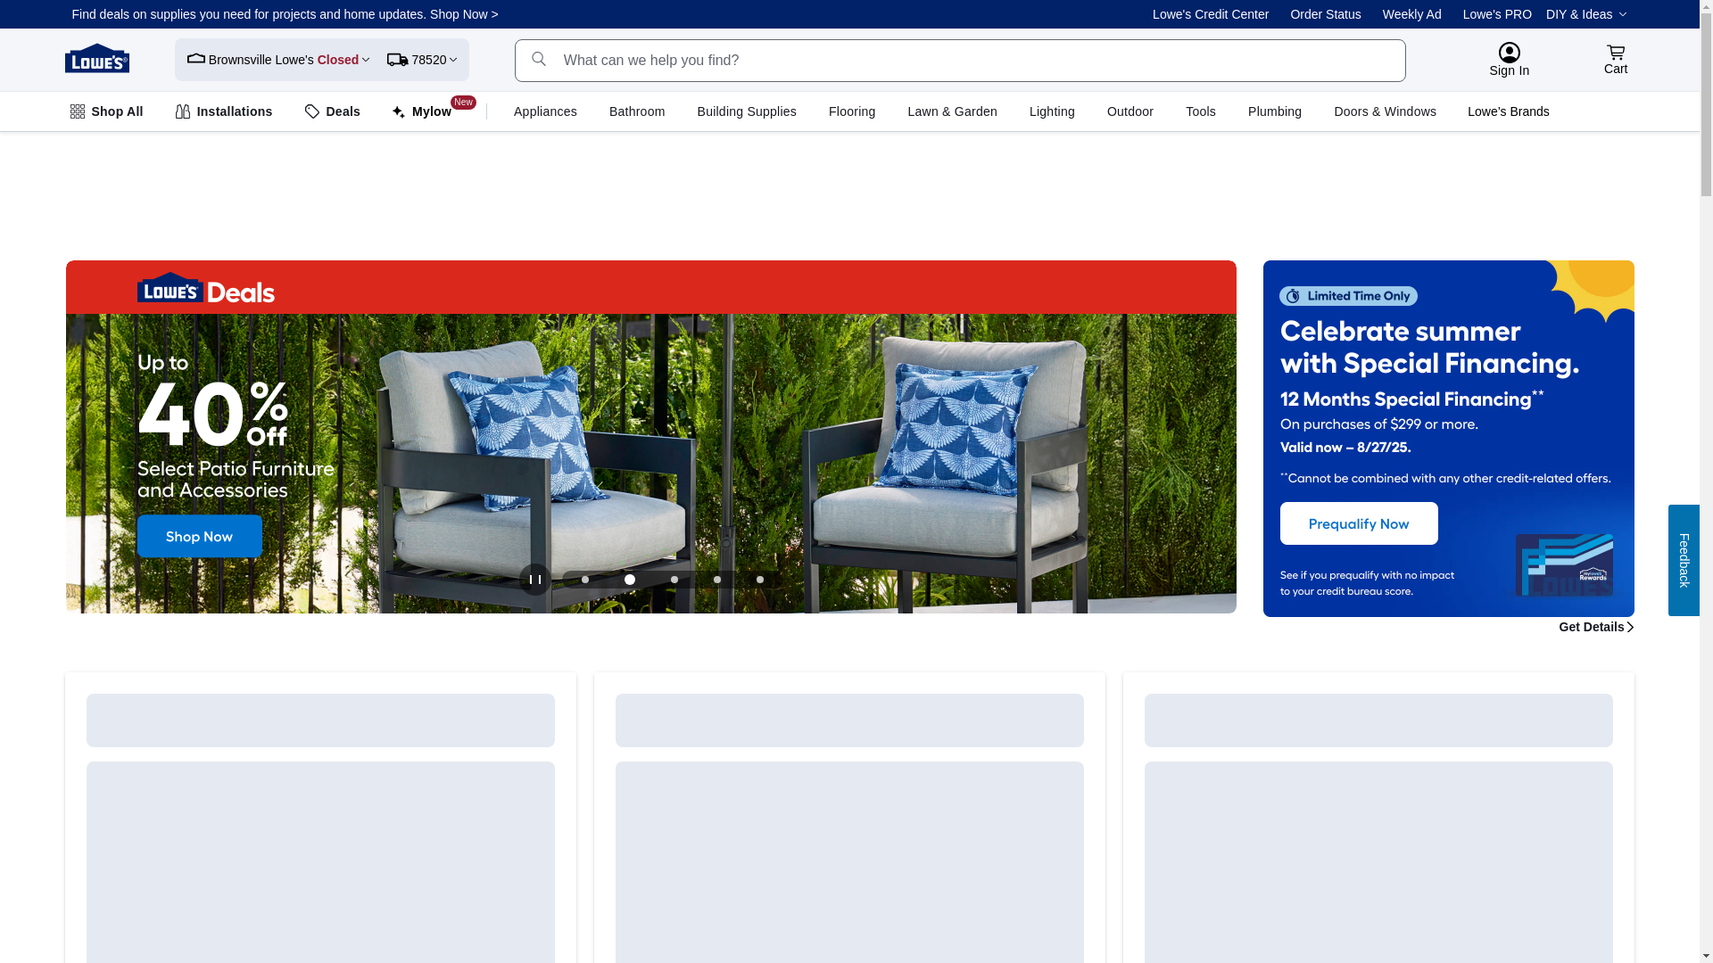Open the Tools category

tap(1201, 111)
